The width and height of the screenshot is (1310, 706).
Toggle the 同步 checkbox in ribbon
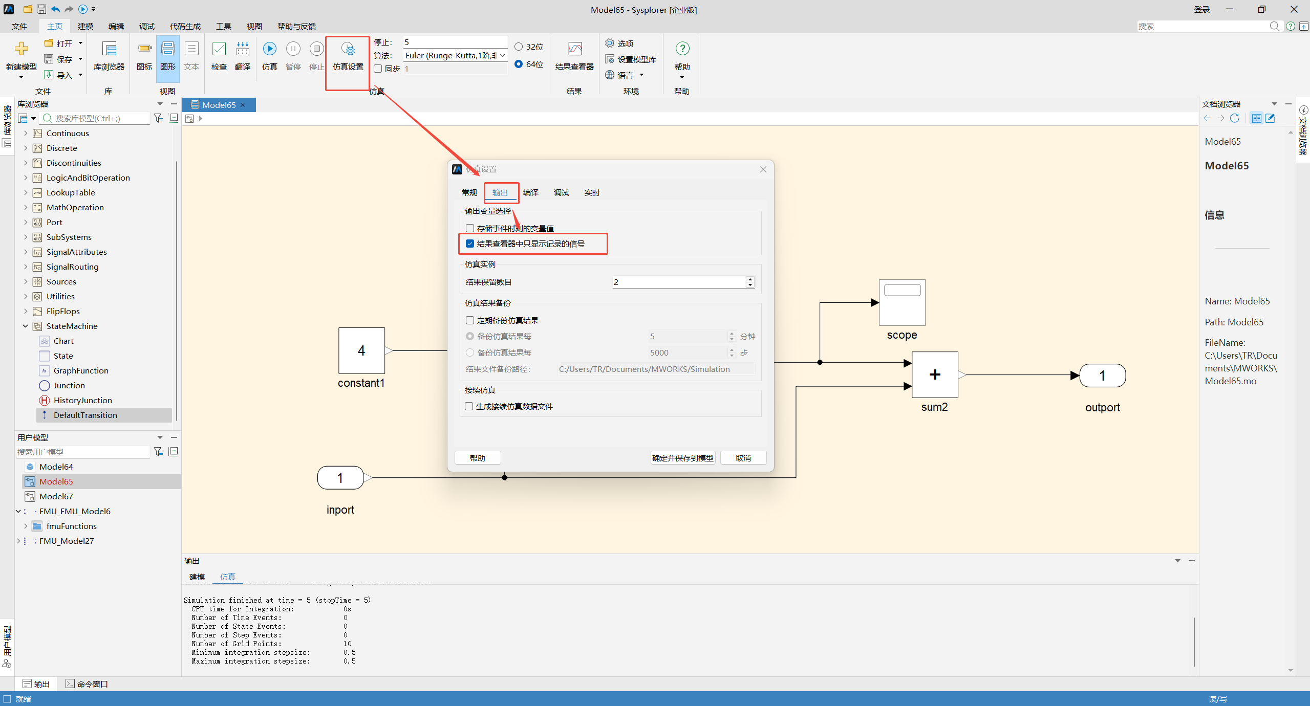tap(378, 69)
